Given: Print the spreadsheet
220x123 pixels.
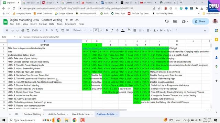Looking at the screenshot, I should [23, 30].
